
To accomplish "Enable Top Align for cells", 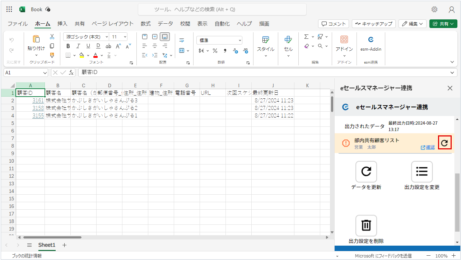I will [145, 37].
